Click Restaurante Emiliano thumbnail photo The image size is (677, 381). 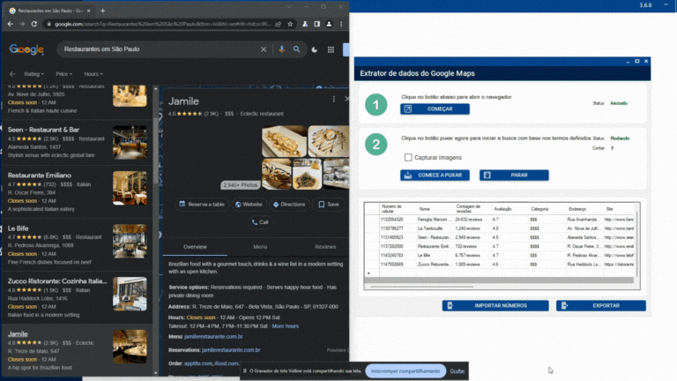(130, 188)
